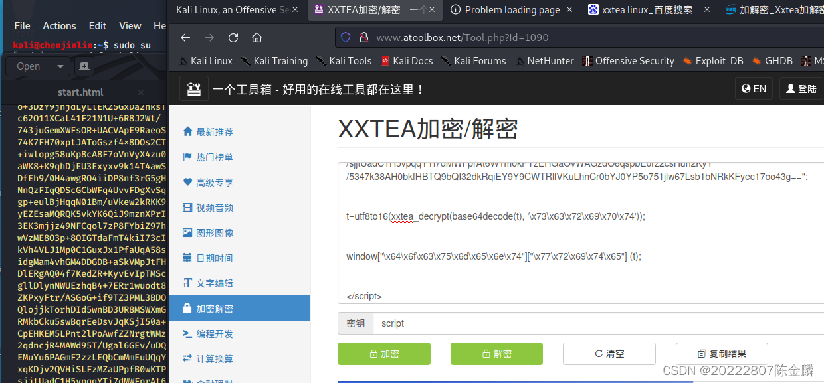This screenshot has width=824, height=383.
Task: Click the shield tracking protection icon
Action: tap(346, 37)
